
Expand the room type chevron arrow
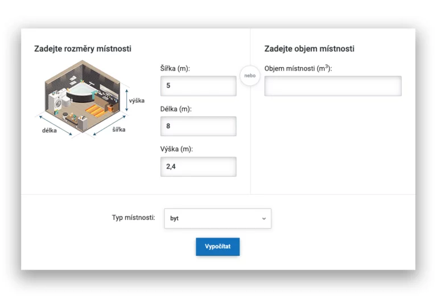pyautogui.click(x=263, y=218)
